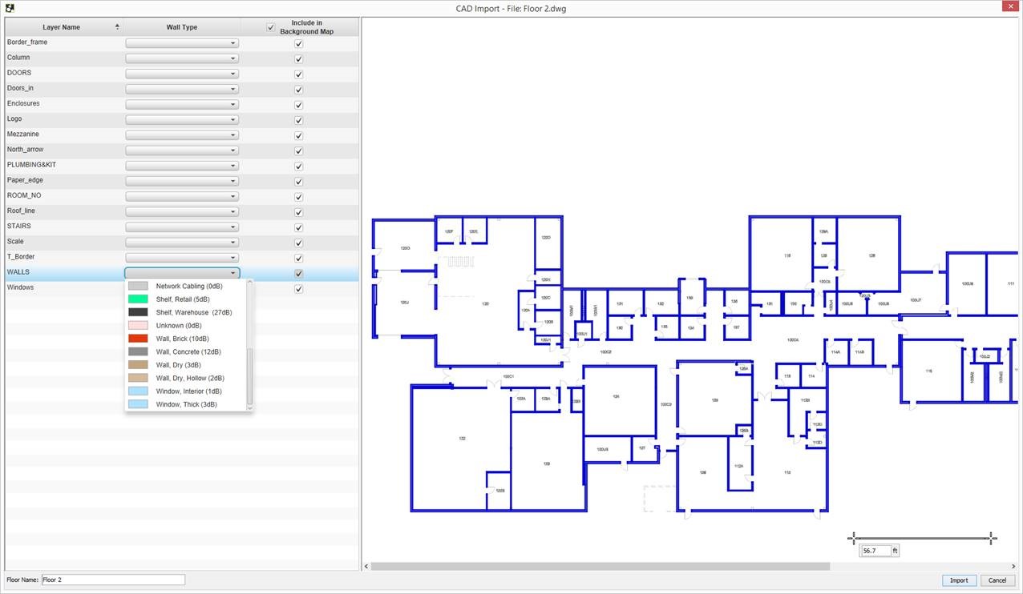Open the Wall Type dropdown for Border_frame
1023x594 pixels.
tap(182, 43)
